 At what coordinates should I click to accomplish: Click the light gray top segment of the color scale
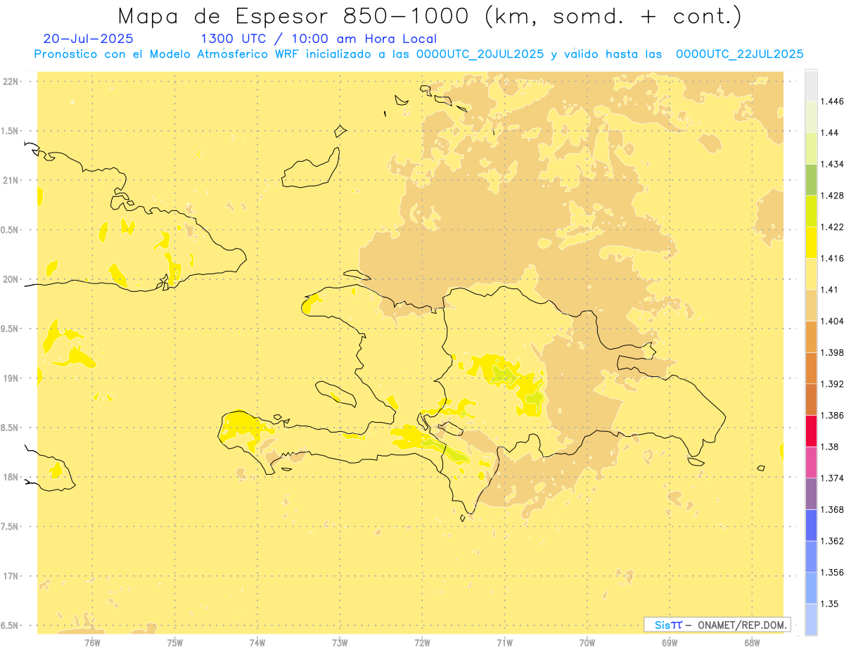[x=811, y=85]
